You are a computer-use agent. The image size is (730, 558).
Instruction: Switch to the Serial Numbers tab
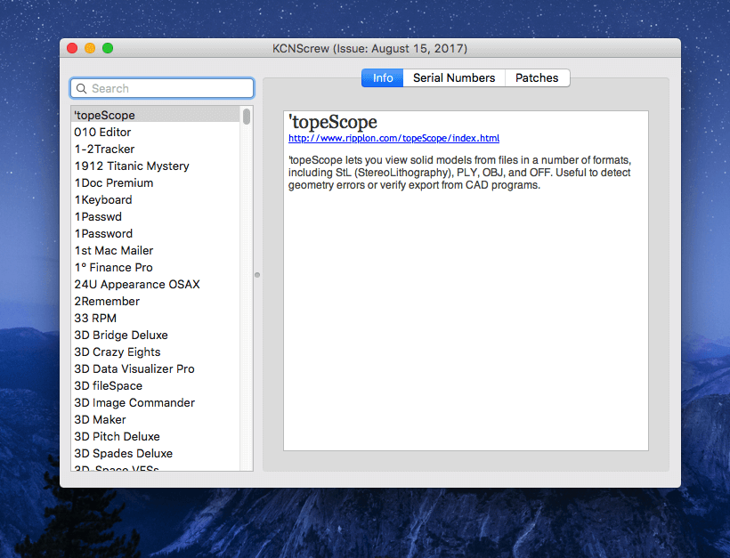(454, 78)
